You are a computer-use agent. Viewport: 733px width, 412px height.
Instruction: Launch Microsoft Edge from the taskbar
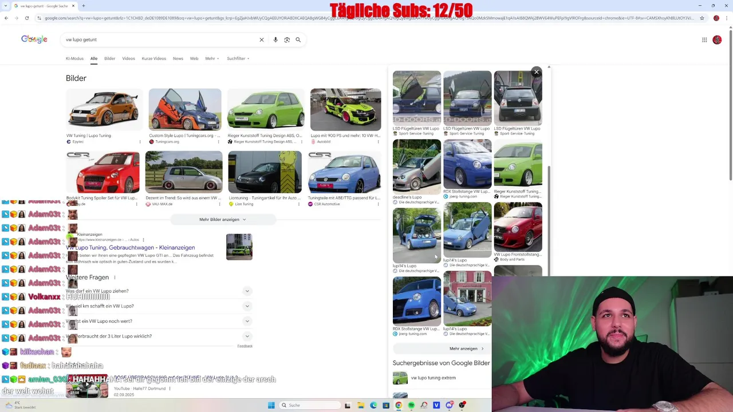[x=373, y=405]
